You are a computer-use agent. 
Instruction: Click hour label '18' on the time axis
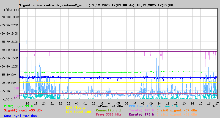pyautogui.click(x=27, y=103)
